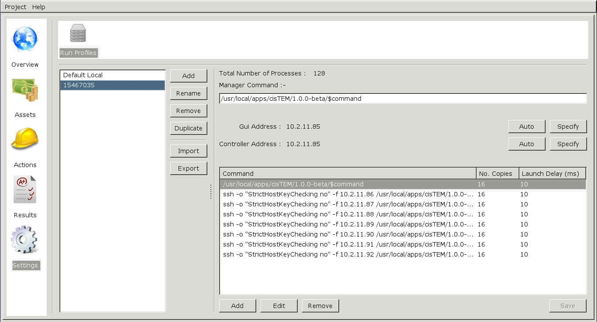Open the Help menu

click(38, 7)
